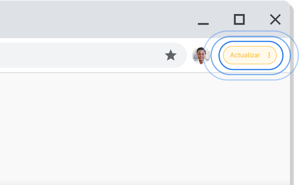The height and width of the screenshot is (185, 299).
Task: Select the yellow Actualizar label
Action: coord(245,55)
